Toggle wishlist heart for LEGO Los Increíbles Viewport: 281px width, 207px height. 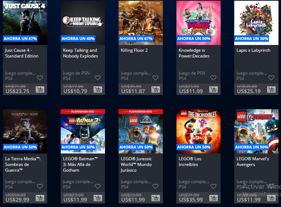[x=213, y=186]
